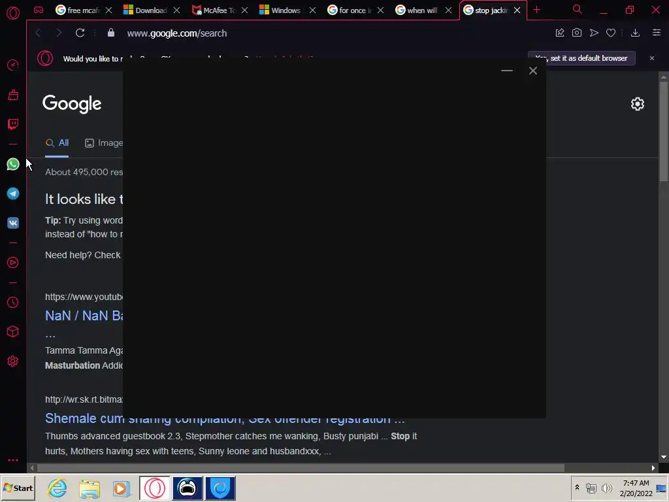The image size is (669, 502).
Task: Click Opera GX taskbar button
Action: 154,488
